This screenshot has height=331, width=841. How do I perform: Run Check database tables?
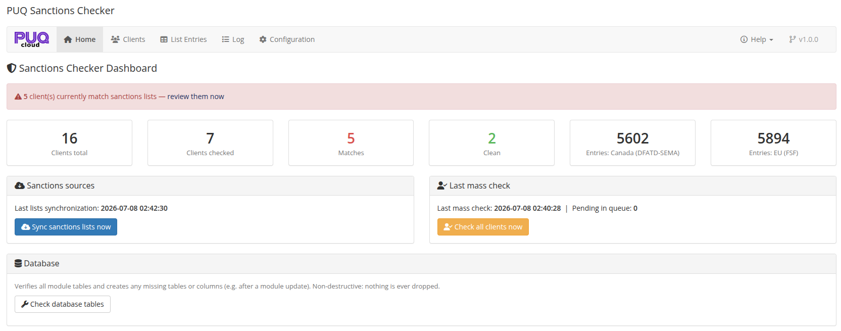click(63, 304)
